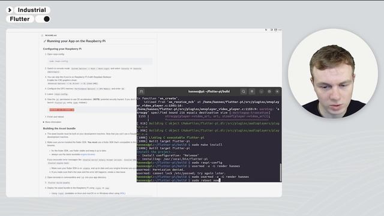Click the heading link icon beside Running your App
The height and width of the screenshot is (216, 384).
[x=44, y=41]
